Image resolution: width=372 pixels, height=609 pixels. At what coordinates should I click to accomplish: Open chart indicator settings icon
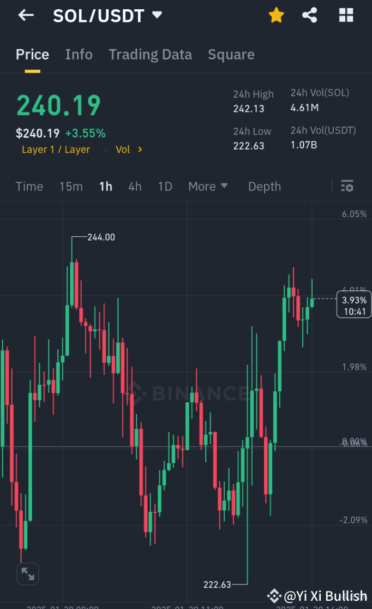point(347,186)
